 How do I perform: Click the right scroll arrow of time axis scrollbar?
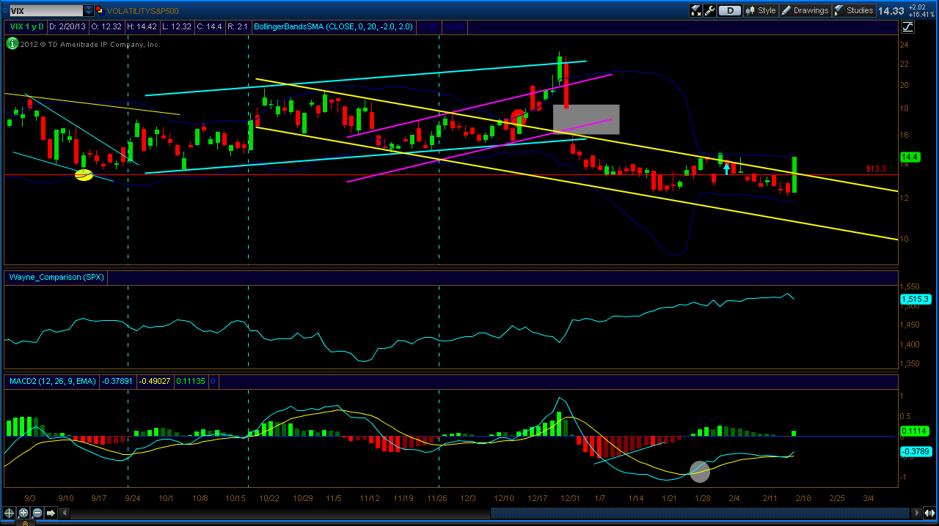(x=916, y=513)
